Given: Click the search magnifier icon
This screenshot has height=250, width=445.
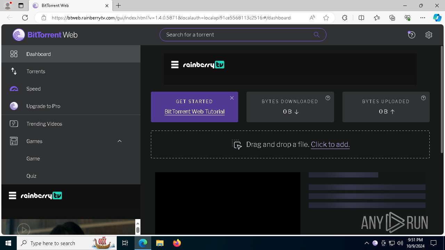Looking at the screenshot, I should (316, 34).
